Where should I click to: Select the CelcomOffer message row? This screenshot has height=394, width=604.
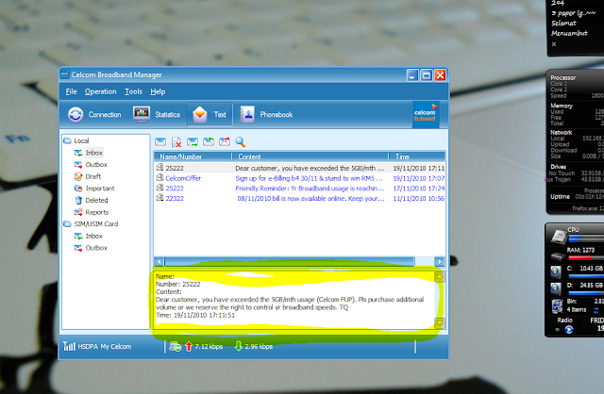[x=300, y=178]
